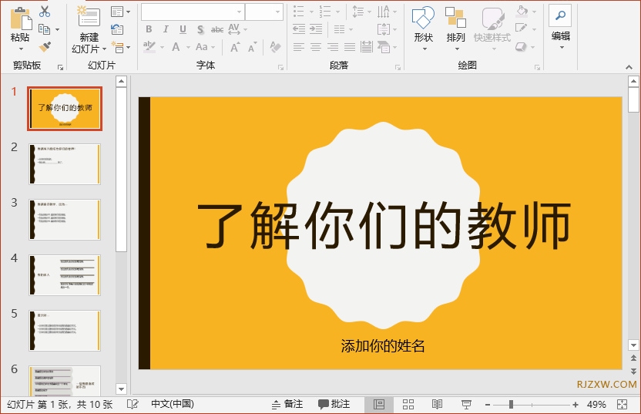The image size is (641, 414).
Task: Open the Change Case Aa menu
Action: pos(202,47)
